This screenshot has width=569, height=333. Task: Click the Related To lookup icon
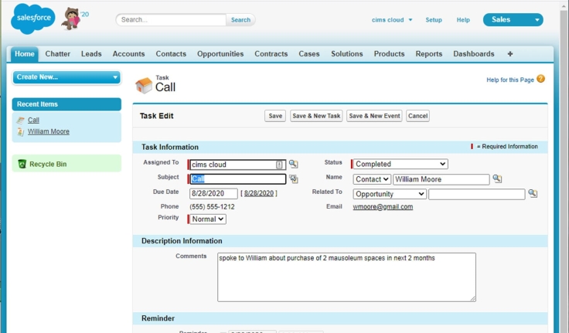pos(533,194)
